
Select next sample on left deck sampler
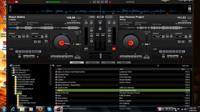tap(39, 42)
